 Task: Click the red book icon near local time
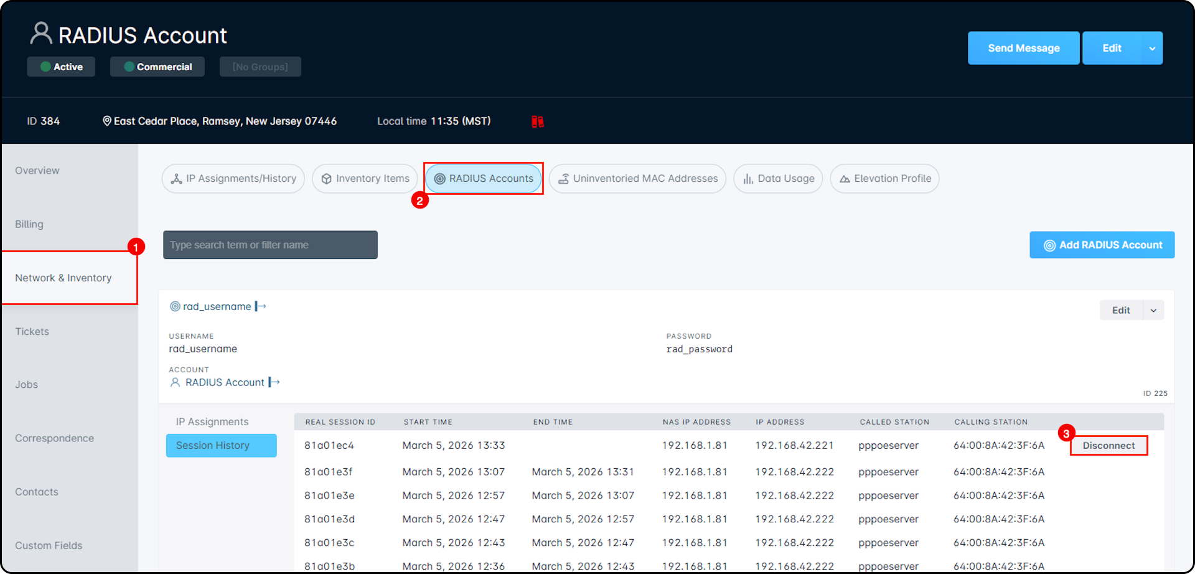(x=537, y=121)
